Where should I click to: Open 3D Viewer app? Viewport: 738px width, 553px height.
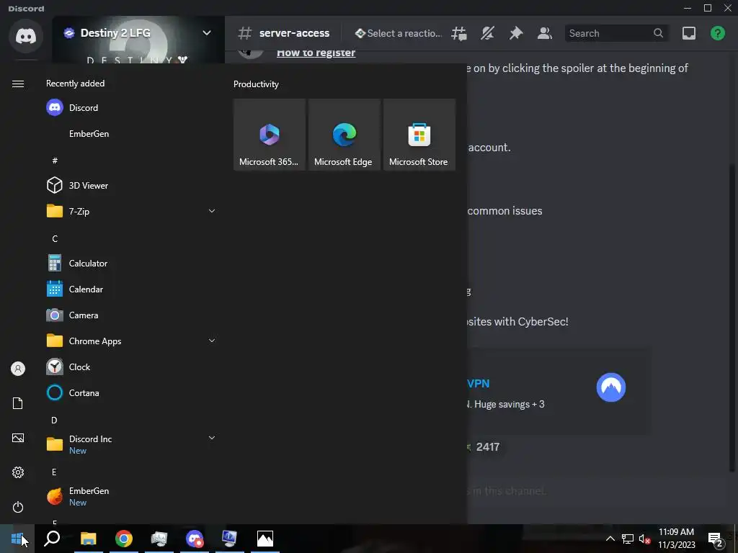pos(131,185)
